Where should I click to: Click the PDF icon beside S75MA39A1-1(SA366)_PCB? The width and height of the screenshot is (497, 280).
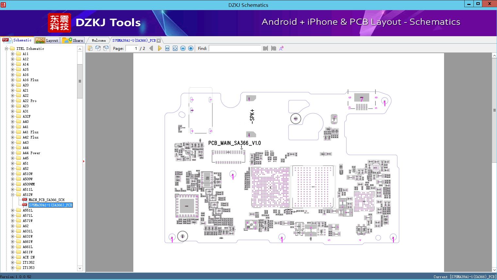click(x=25, y=205)
